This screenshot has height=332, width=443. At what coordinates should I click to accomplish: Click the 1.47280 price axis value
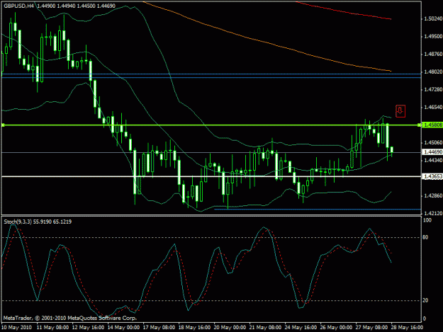pyautogui.click(x=433, y=89)
